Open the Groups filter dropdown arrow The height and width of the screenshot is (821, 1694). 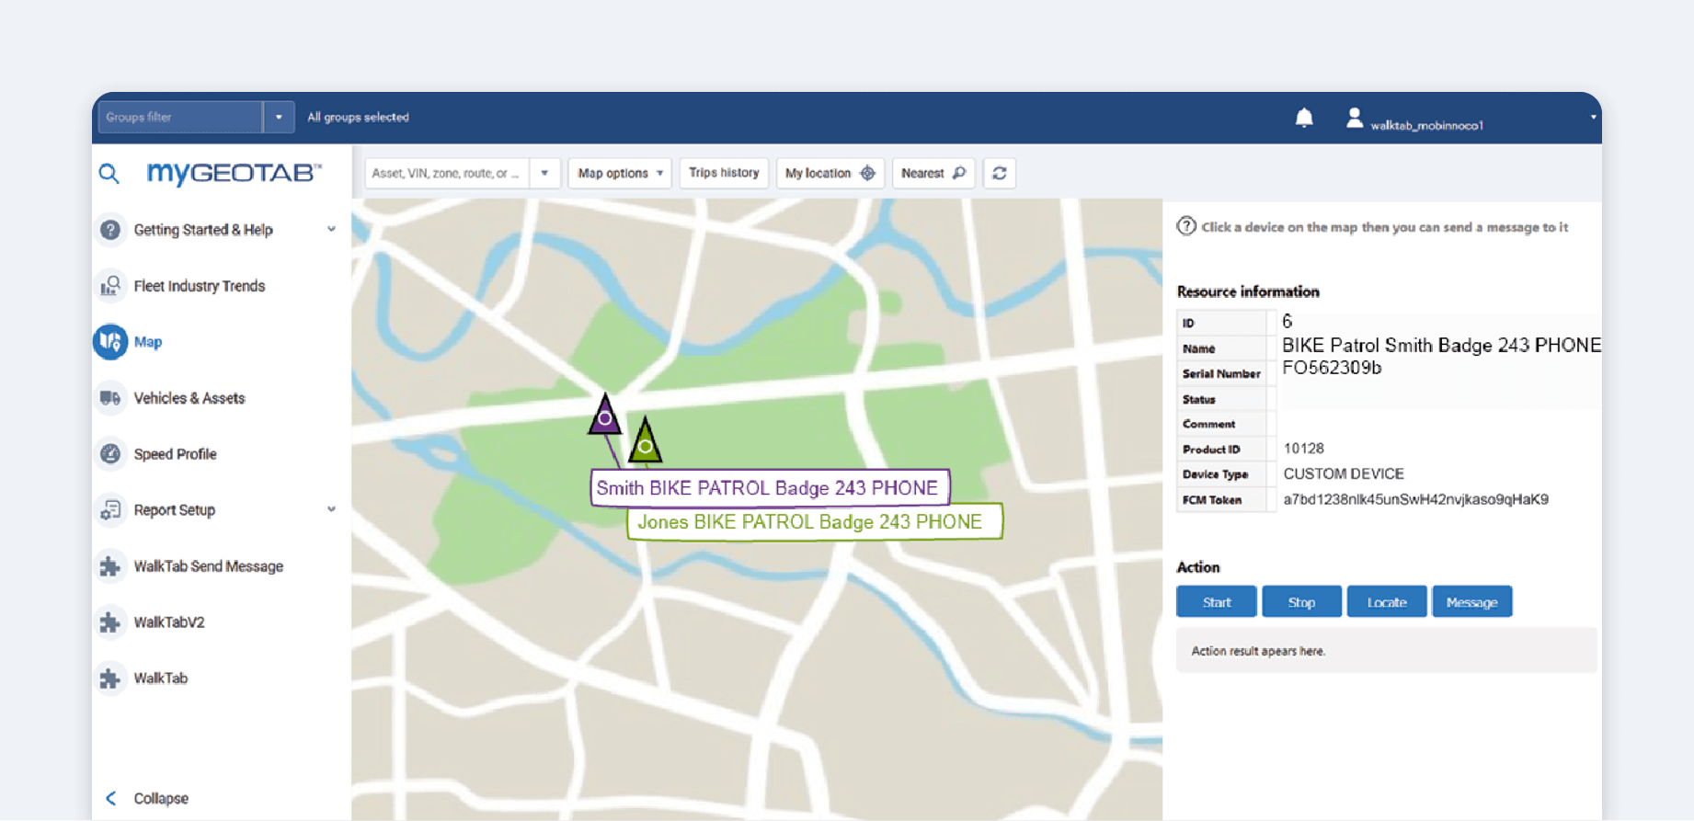279,118
